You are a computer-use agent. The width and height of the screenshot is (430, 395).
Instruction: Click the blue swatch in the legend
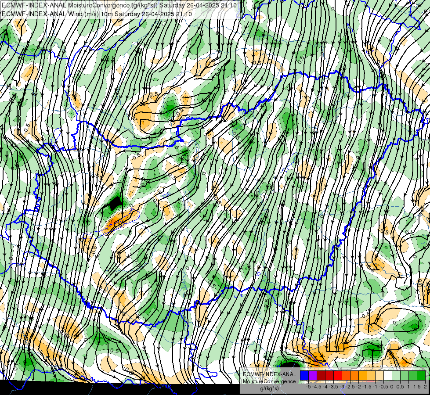(304, 375)
